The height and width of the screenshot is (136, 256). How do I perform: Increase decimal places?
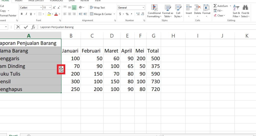(138, 14)
